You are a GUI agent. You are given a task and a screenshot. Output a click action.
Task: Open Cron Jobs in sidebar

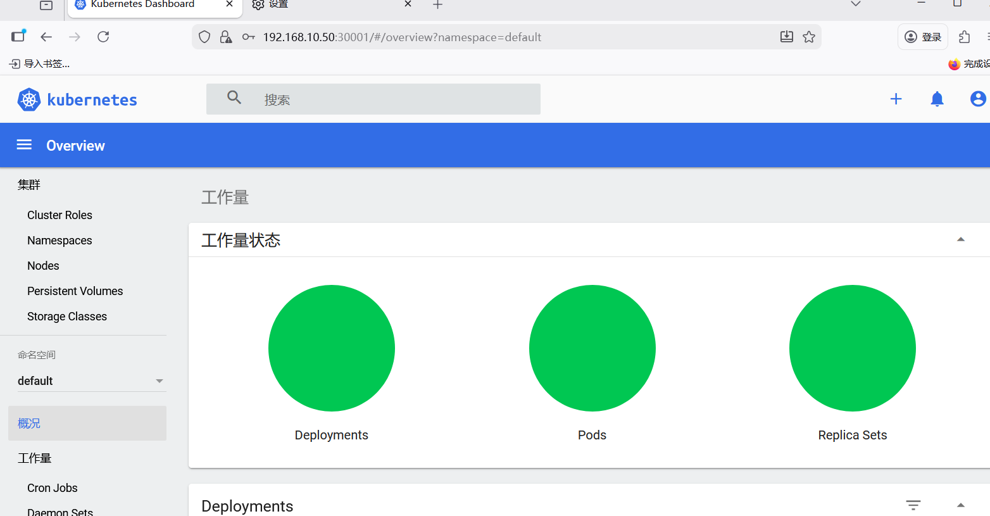53,488
